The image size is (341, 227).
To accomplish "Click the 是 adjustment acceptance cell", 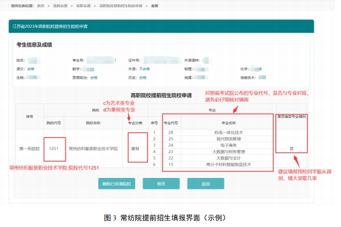I will 292,149.
